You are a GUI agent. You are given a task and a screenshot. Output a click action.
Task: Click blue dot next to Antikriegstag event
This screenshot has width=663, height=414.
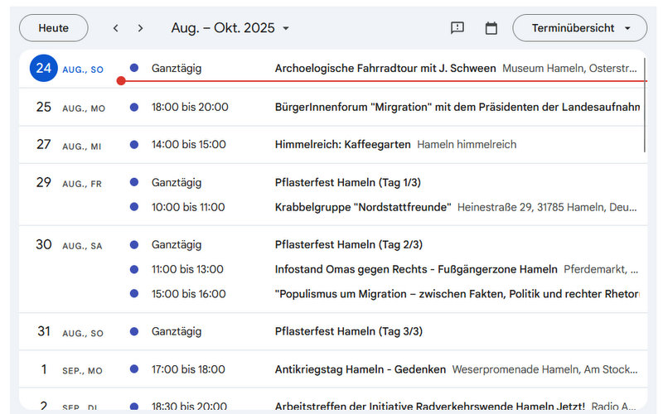134,369
